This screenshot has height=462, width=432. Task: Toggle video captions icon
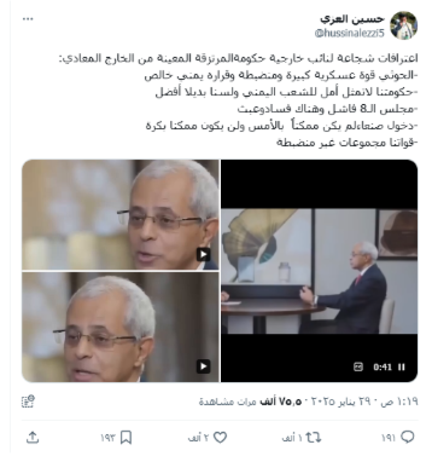coord(358,367)
